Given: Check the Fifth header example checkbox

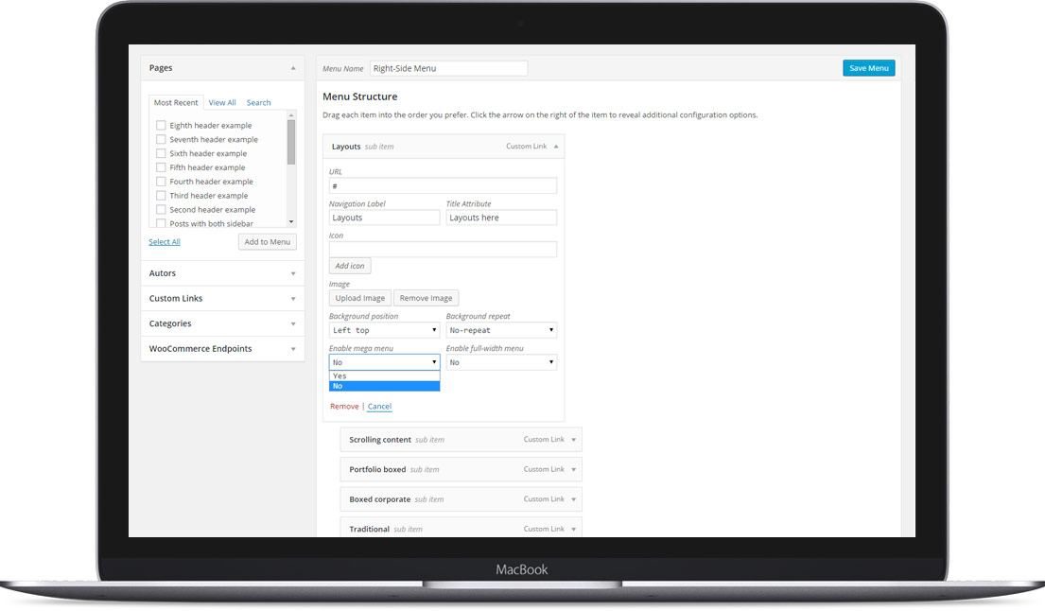Looking at the screenshot, I should point(161,167).
